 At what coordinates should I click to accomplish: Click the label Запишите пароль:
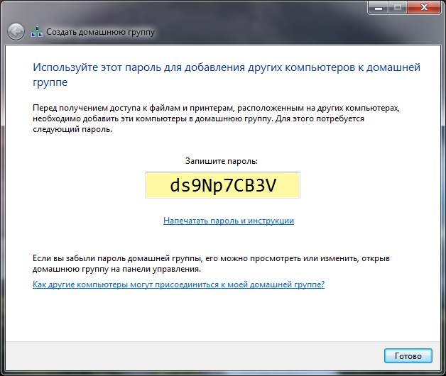pos(222,161)
